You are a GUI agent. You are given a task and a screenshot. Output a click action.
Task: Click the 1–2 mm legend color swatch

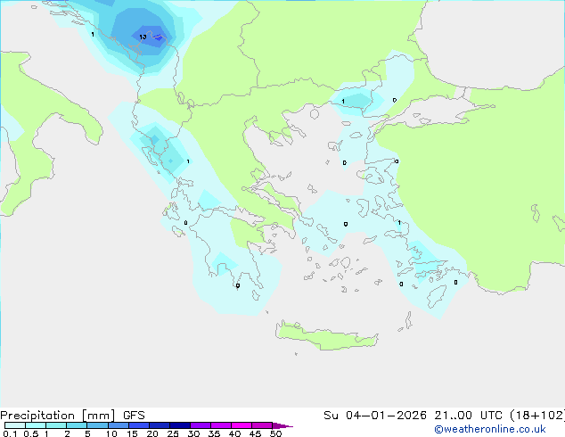click(56, 425)
